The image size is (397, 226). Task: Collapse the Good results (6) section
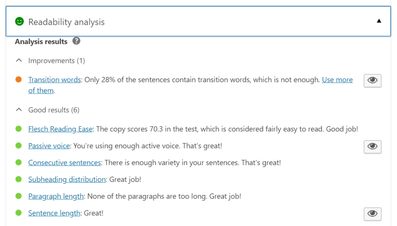coord(18,110)
